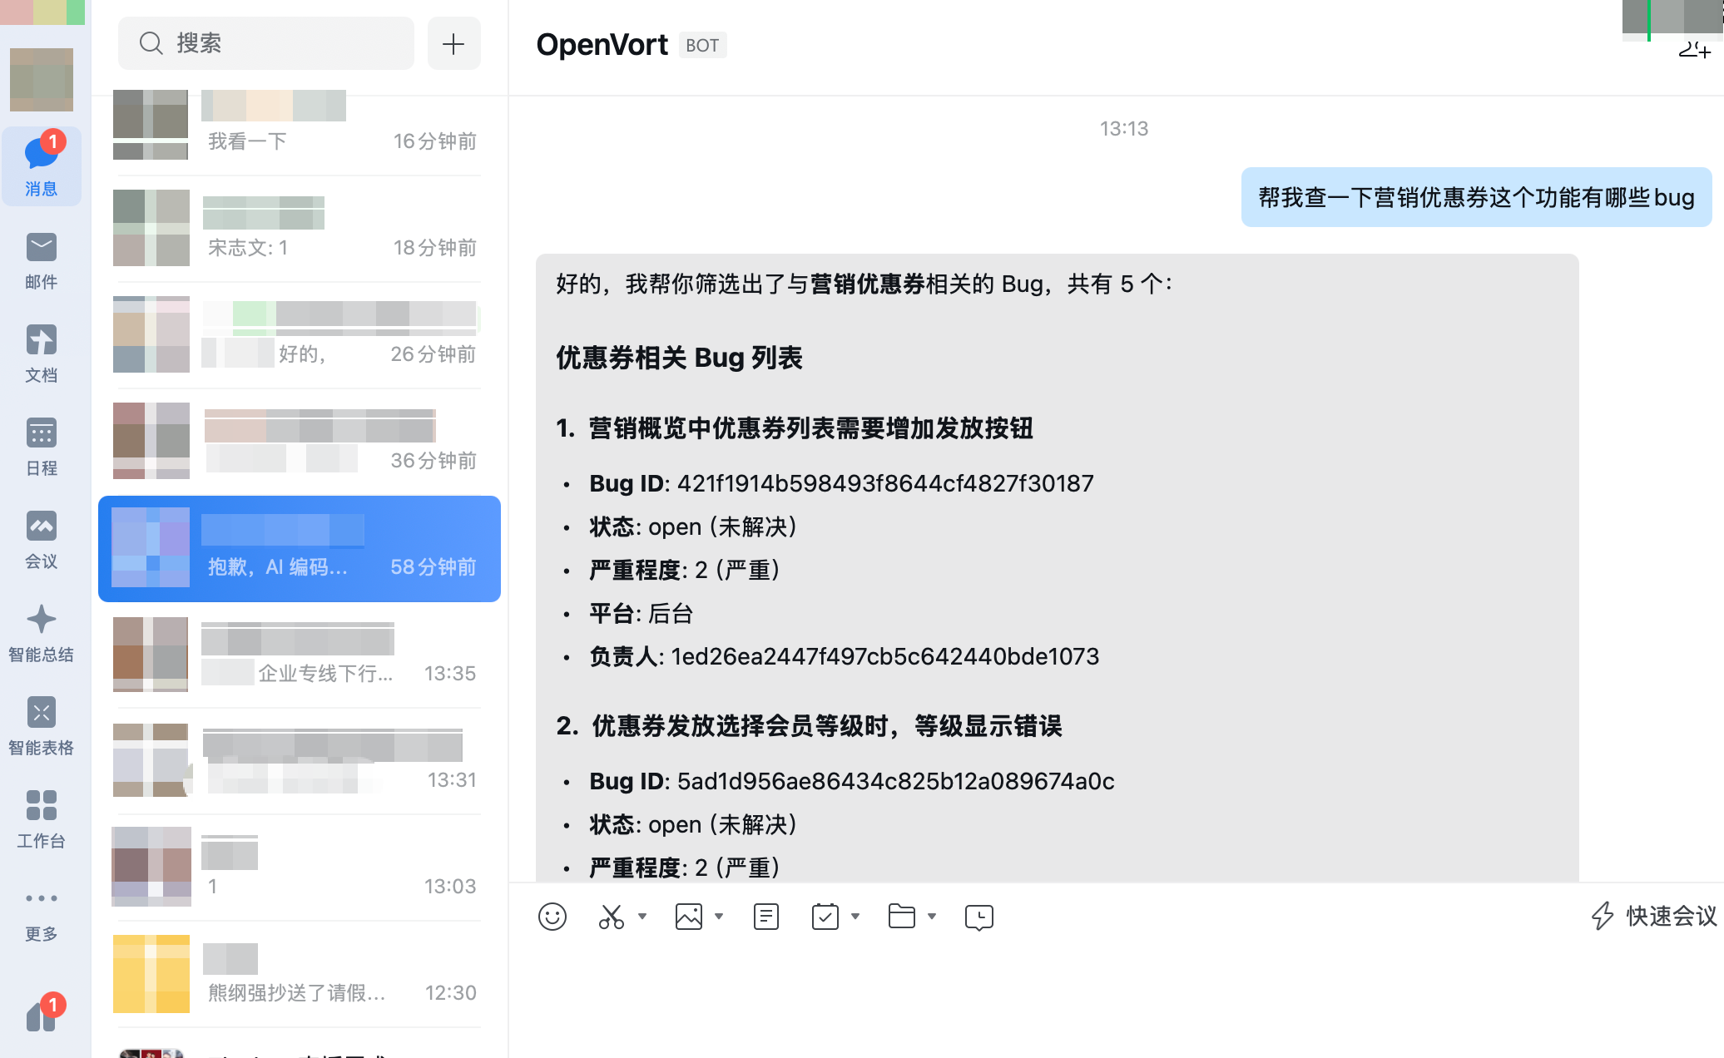
Task: Click the scissors screenshot tool
Action: tap(611, 917)
